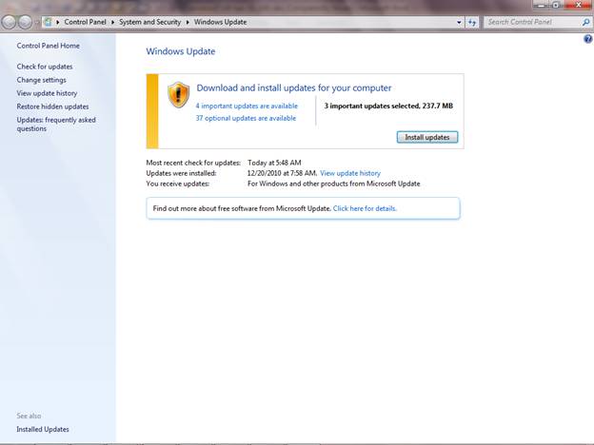The height and width of the screenshot is (445, 594).
Task: Click the '12/20/2010 at 7:58 AM' value
Action: click(282, 173)
